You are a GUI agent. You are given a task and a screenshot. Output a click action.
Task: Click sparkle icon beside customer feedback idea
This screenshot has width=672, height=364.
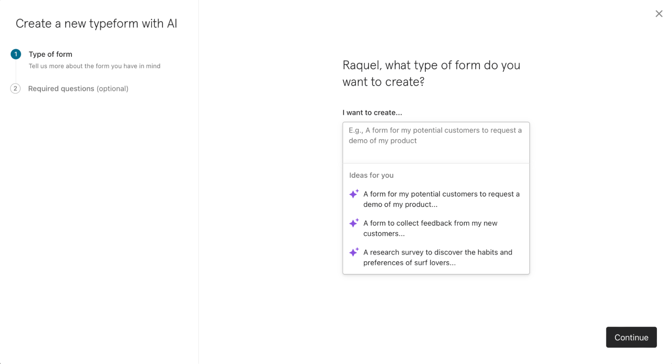coord(354,223)
